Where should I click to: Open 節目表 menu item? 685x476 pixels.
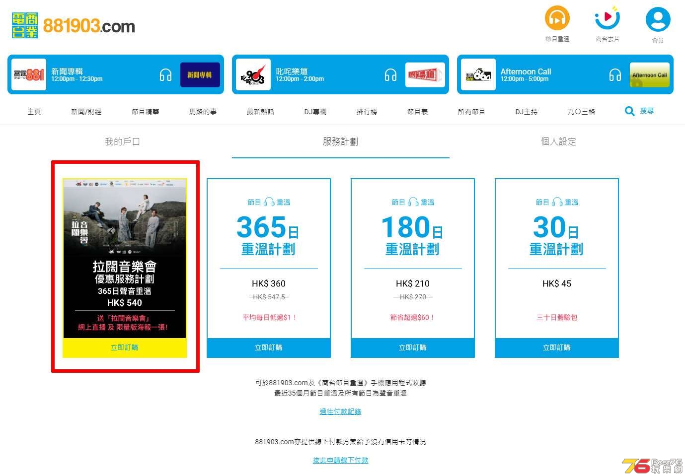click(x=417, y=112)
